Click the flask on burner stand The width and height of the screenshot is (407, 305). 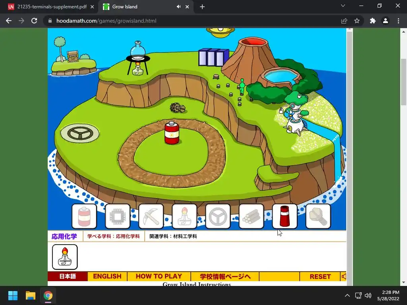point(138,58)
